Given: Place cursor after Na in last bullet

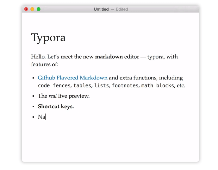Looking at the screenshot, I should click(x=45, y=117).
